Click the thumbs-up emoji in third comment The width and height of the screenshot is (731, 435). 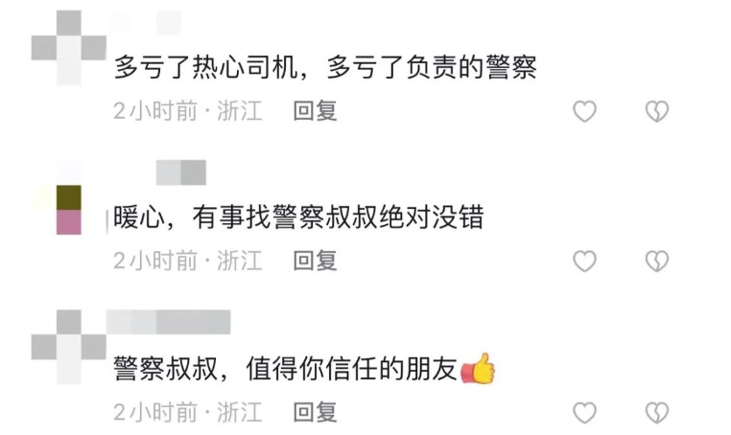coord(478,368)
